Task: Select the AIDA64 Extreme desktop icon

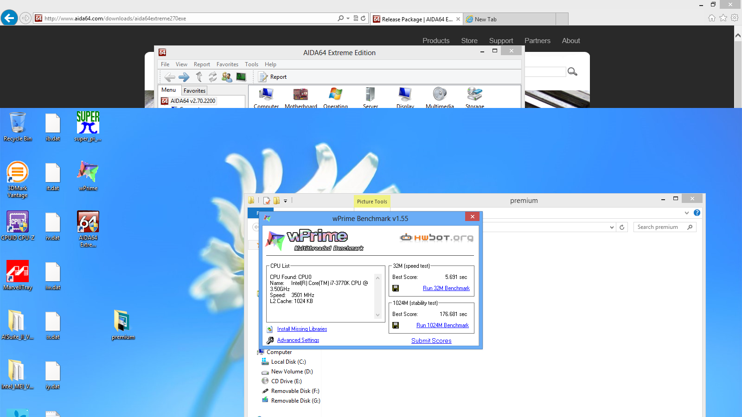Action: click(x=88, y=229)
